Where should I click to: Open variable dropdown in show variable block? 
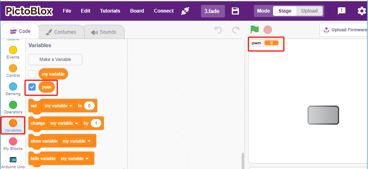[x=77, y=141]
